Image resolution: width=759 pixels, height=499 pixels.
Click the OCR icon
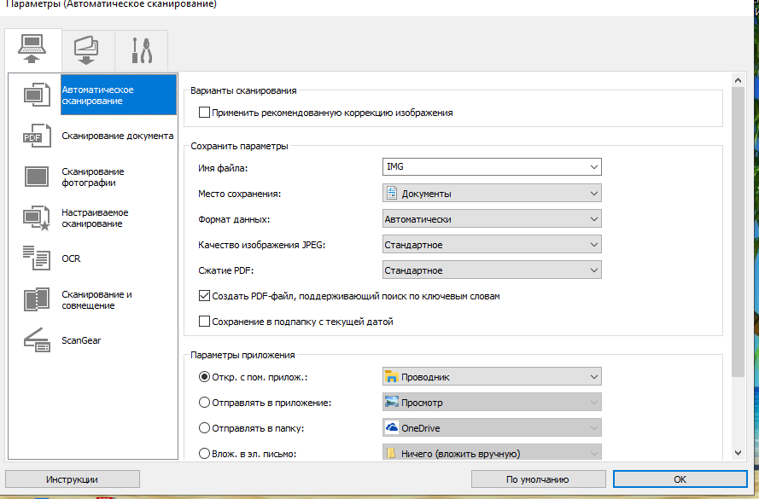point(37,258)
